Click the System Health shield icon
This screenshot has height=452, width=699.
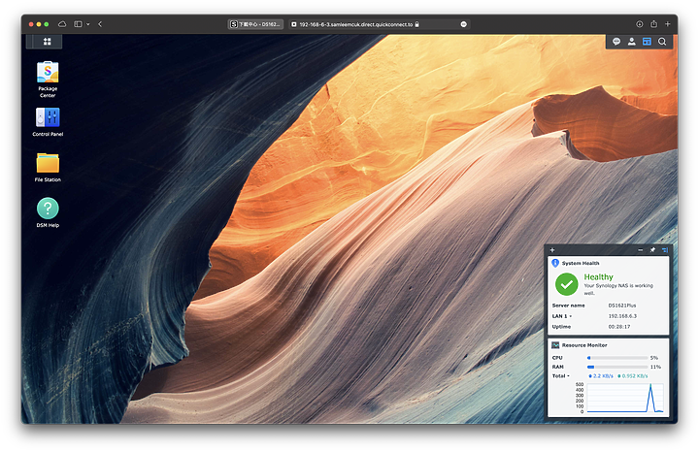[555, 263]
